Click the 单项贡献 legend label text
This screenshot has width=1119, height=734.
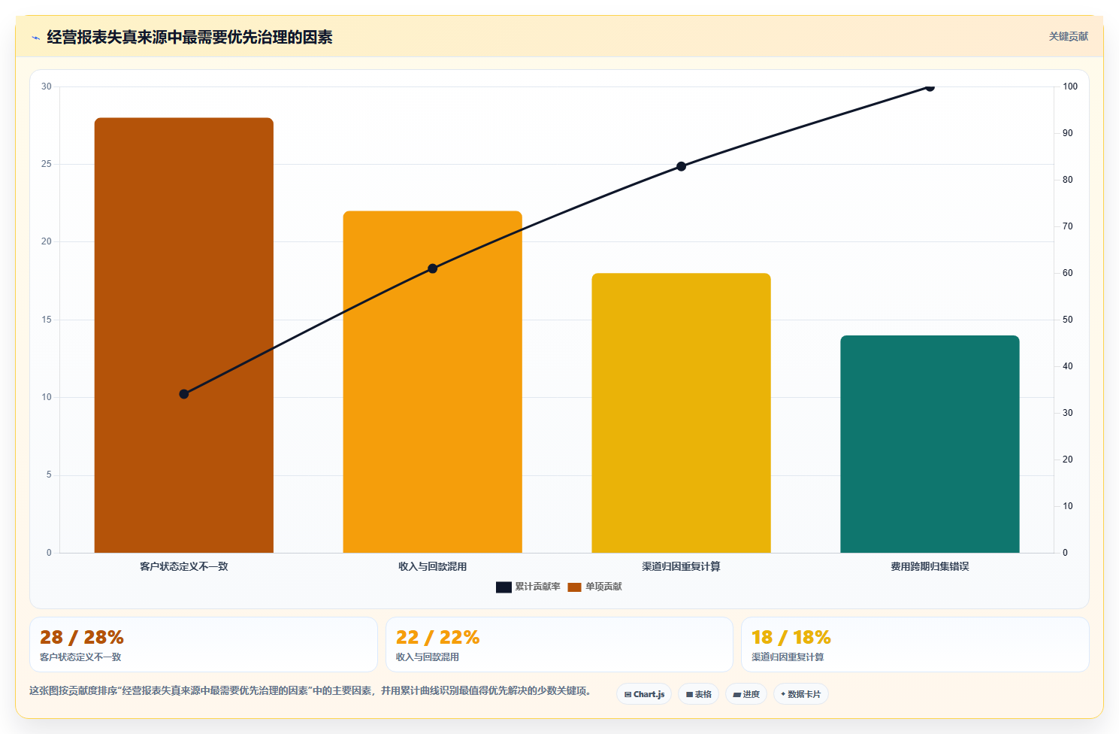pos(603,587)
